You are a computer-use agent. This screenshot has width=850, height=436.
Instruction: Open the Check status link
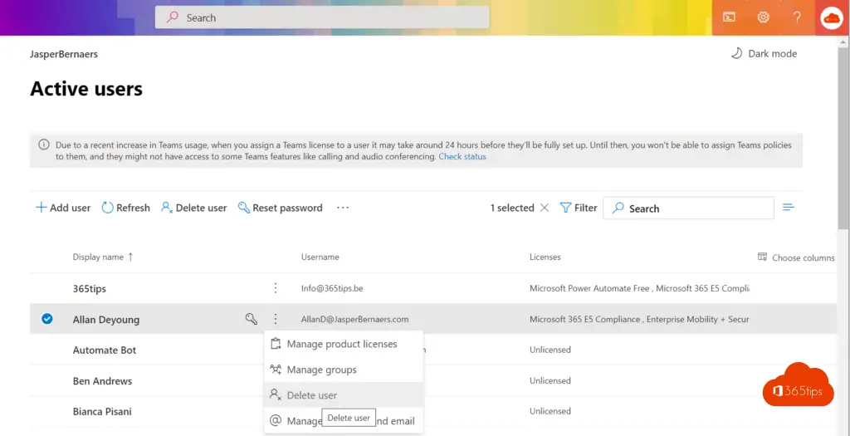(462, 157)
